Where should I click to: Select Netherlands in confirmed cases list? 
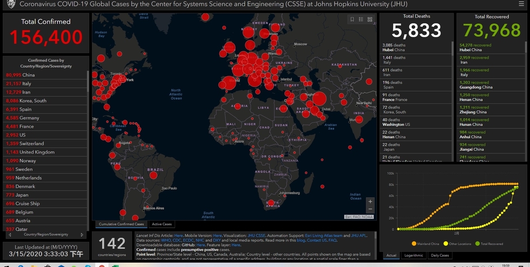[45, 178]
